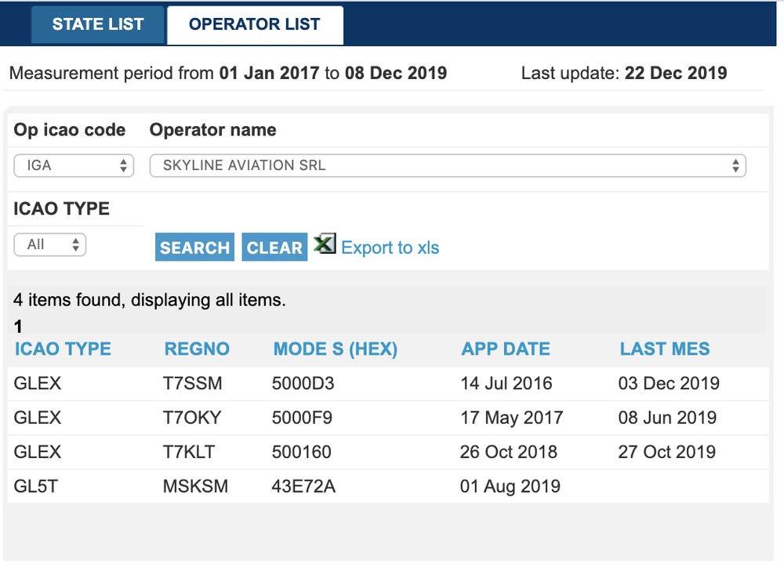Click the GL5T aircraft type cell
This screenshot has height=567, width=784.
35,486
